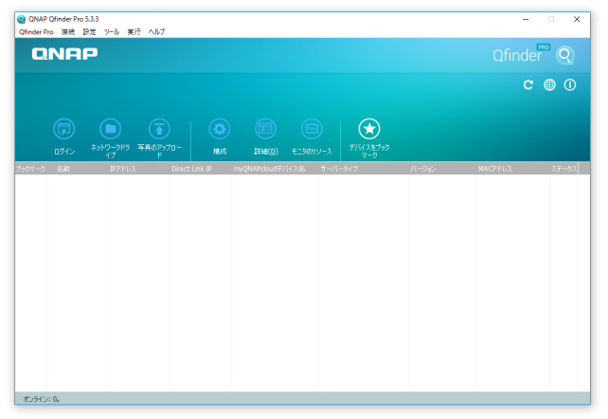Open the ヘルプ (Help) menu
Image resolution: width=608 pixels, height=419 pixels.
pos(156,32)
